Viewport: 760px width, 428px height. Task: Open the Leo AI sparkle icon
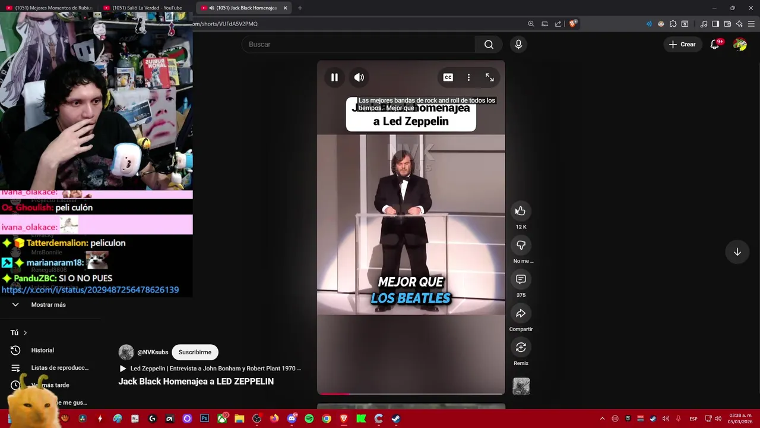[739, 24]
